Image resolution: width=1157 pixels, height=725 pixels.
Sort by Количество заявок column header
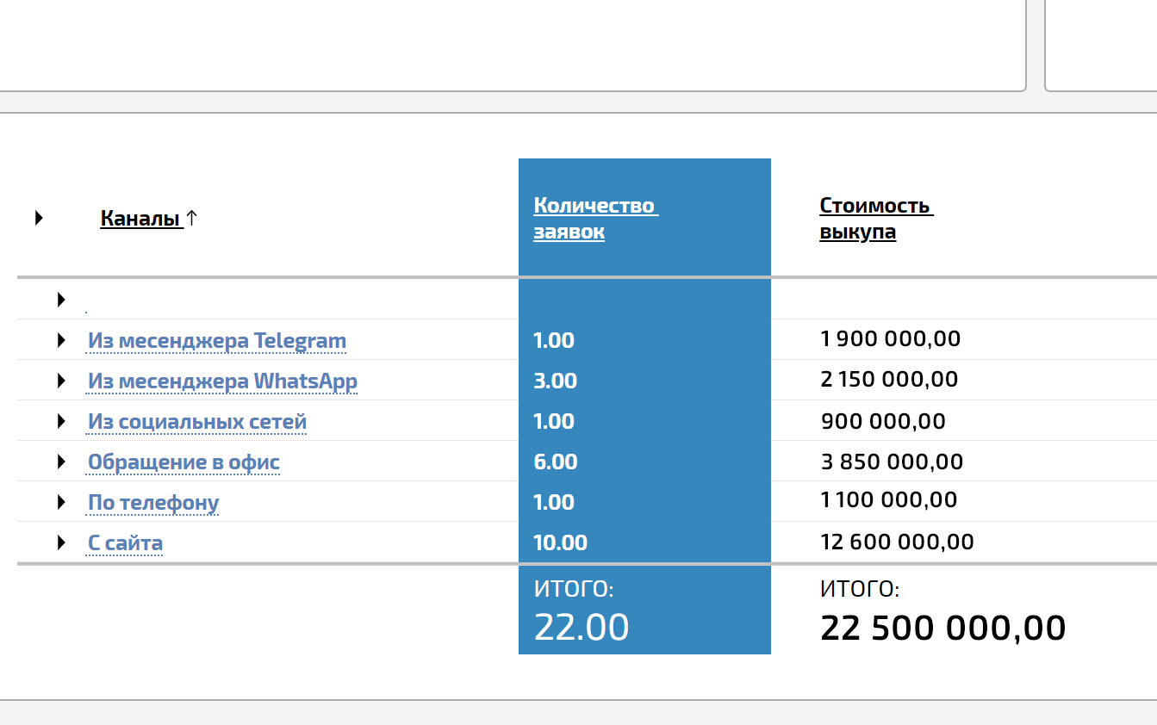coord(594,219)
